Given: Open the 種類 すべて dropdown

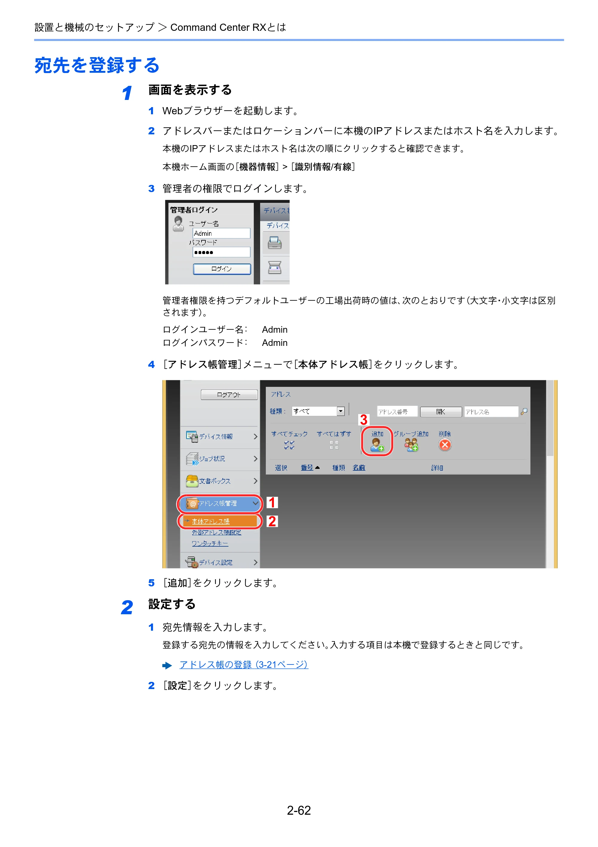Looking at the screenshot, I should pos(318,411).
